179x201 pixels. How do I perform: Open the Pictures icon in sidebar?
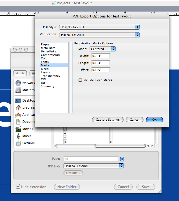pos(18,143)
